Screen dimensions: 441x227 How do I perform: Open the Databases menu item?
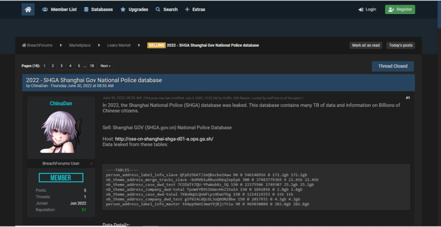pyautogui.click(x=99, y=9)
